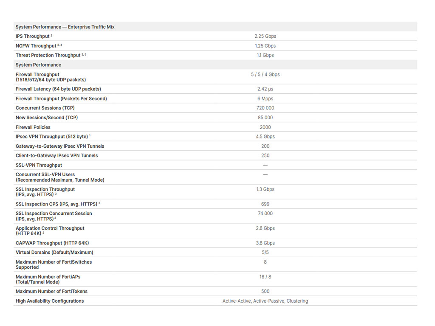Select the SSL Inspection CPS value 699

[265, 204]
